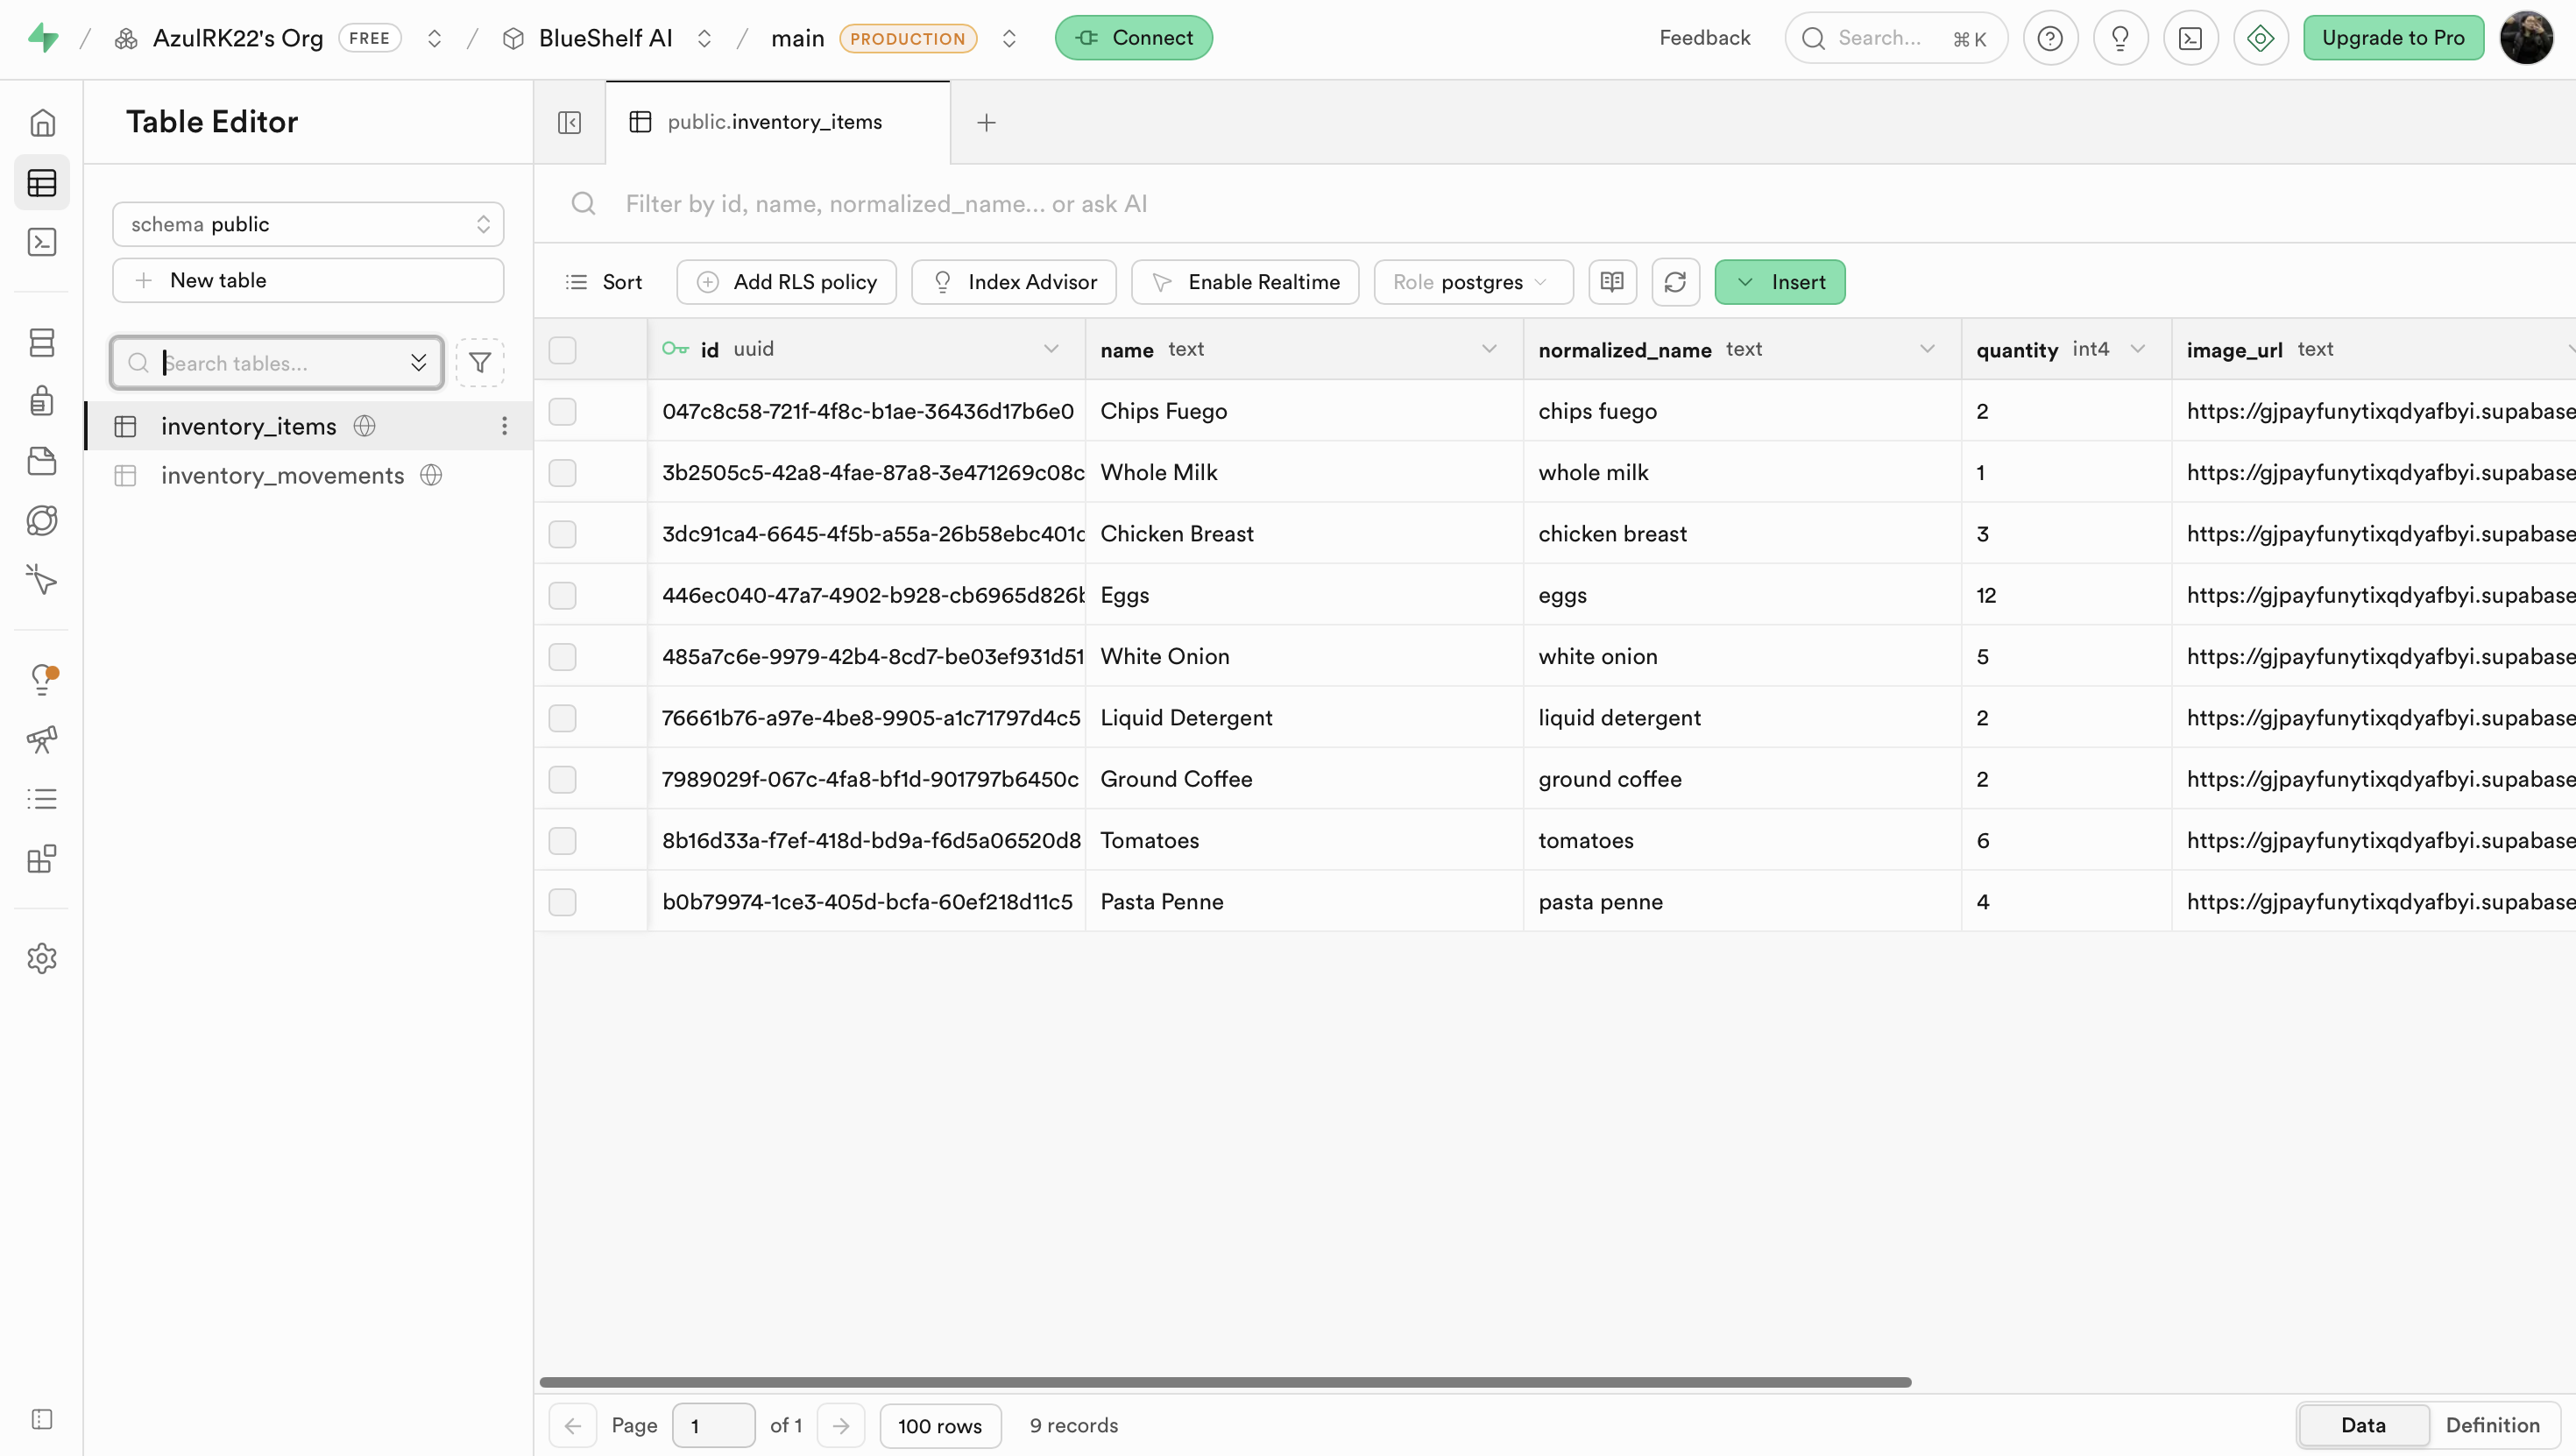Select the White Onion row checkbox
Viewport: 2576px width, 1456px height.
click(x=562, y=656)
